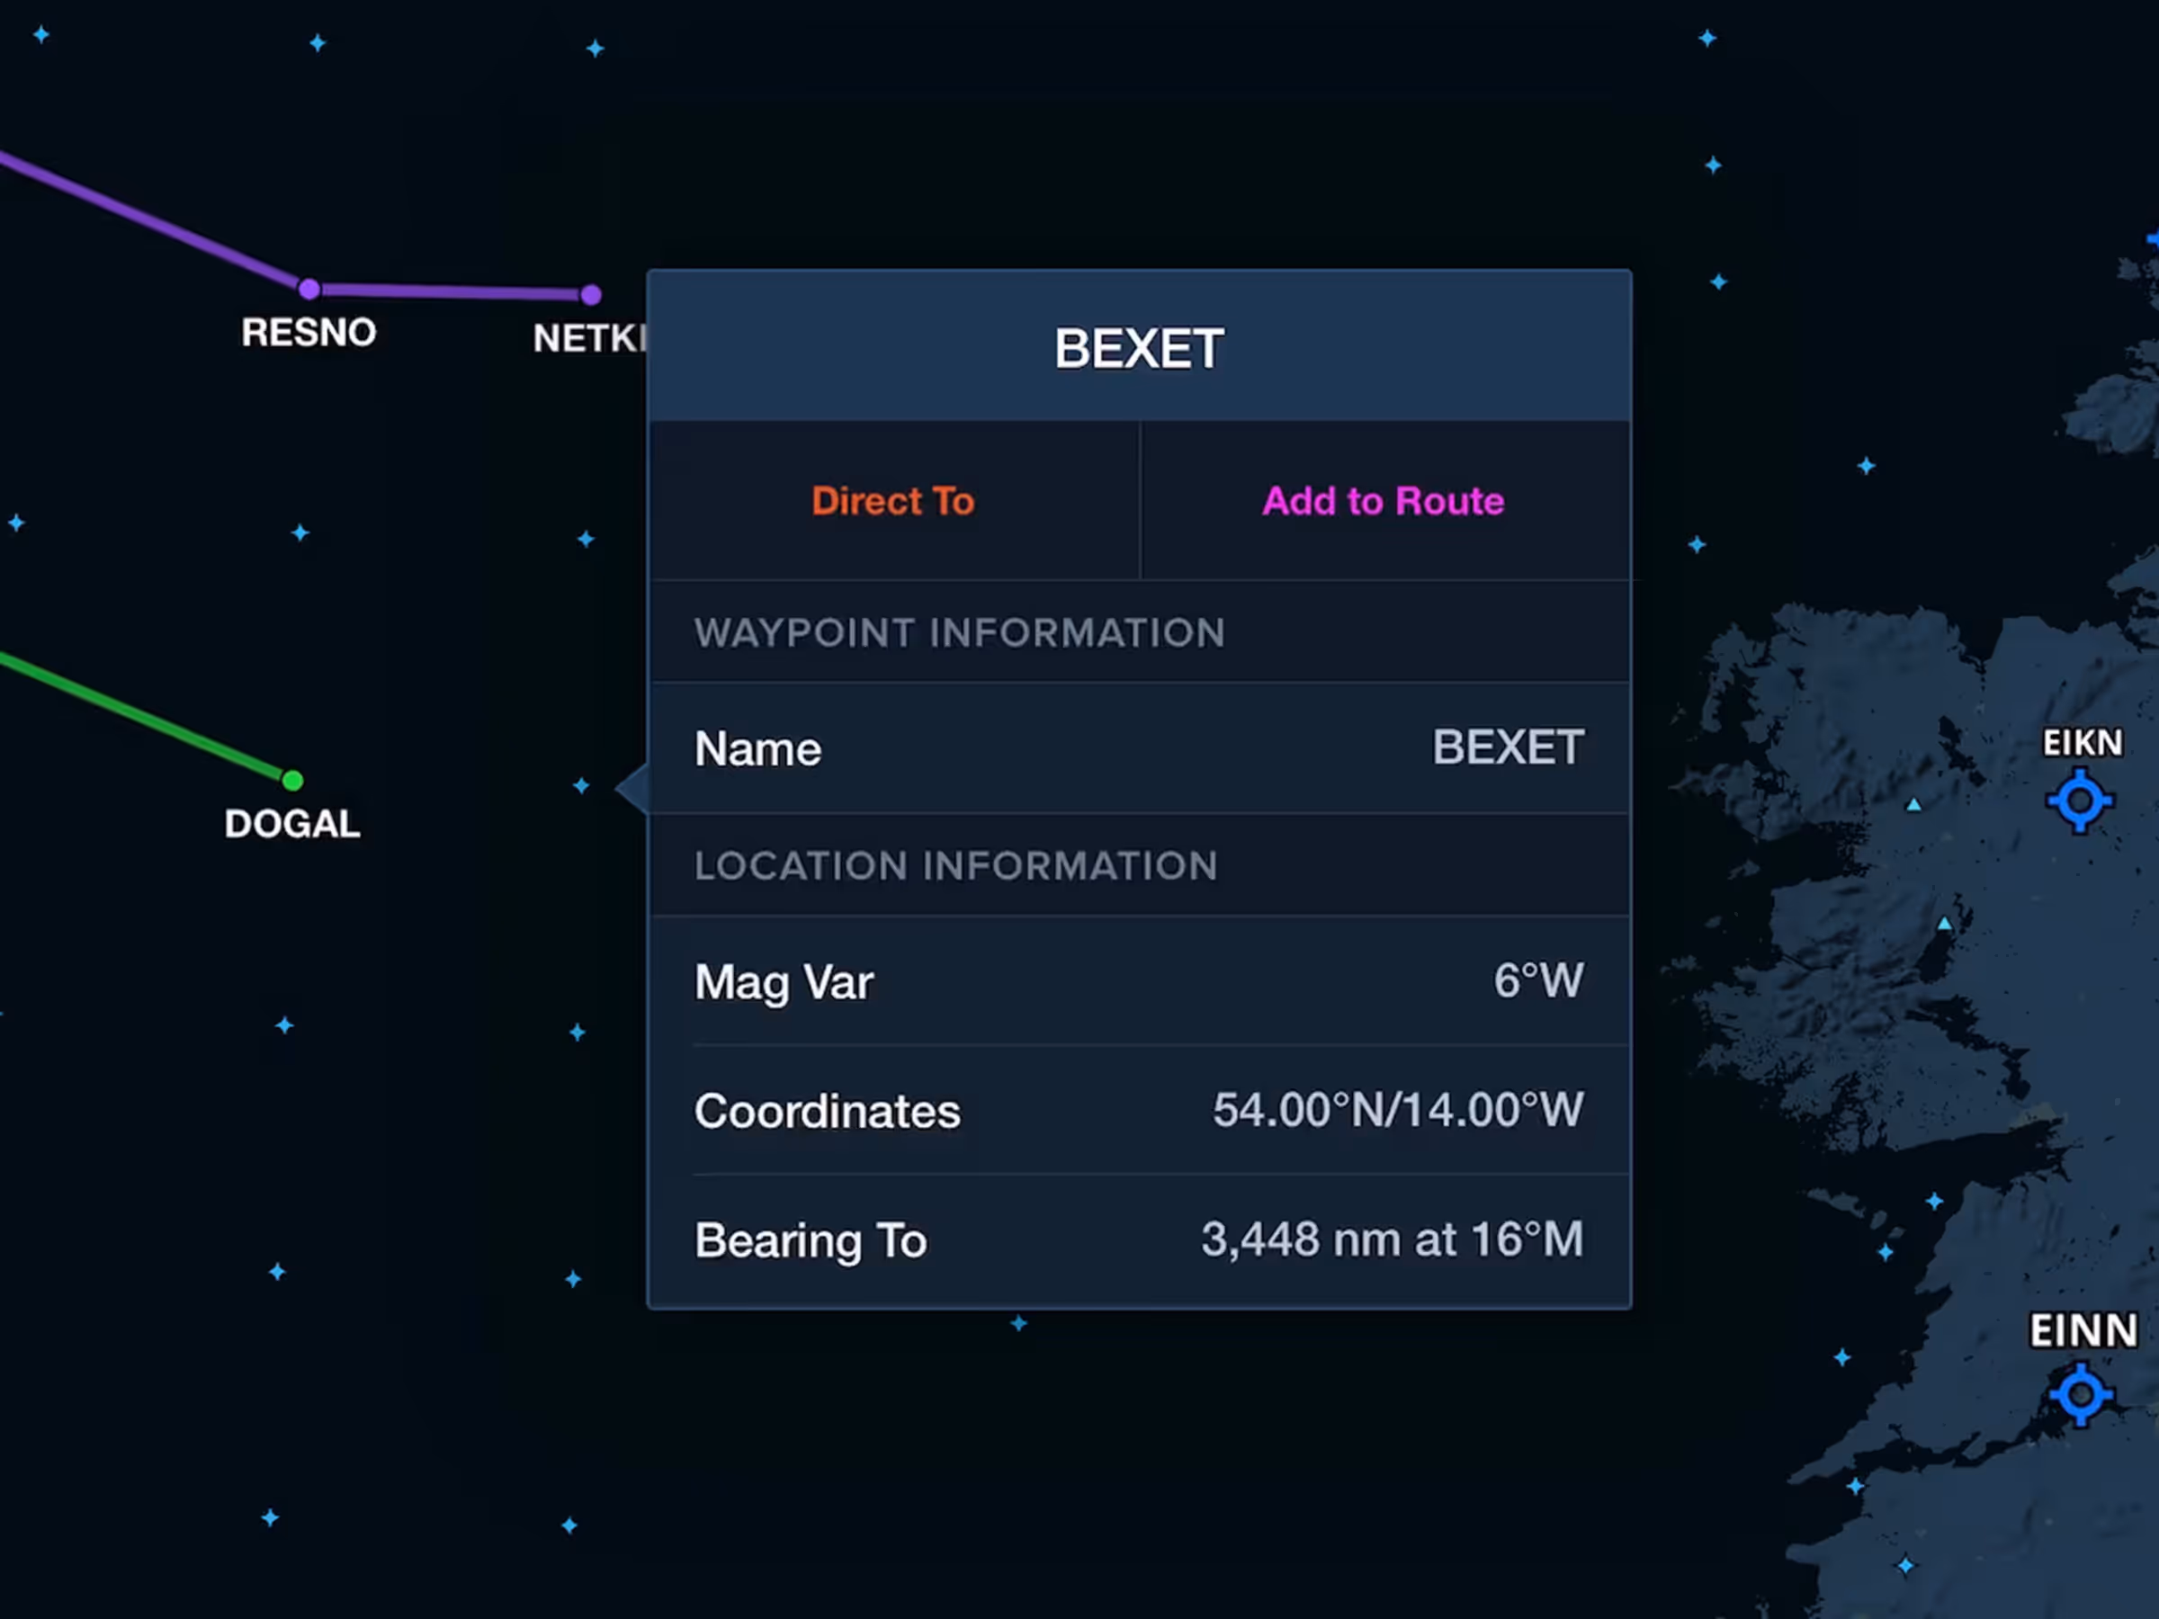
Task: Tap the waypoint star at the popup pointer
Action: [581, 785]
